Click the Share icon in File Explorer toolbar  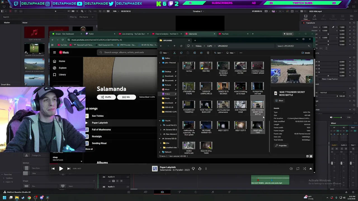coord(201,53)
